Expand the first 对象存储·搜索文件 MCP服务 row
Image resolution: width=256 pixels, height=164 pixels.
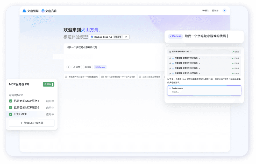click(x=199, y=58)
